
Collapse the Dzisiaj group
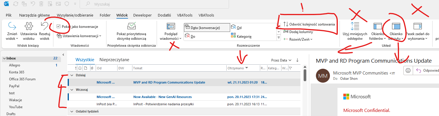(x=72, y=75)
